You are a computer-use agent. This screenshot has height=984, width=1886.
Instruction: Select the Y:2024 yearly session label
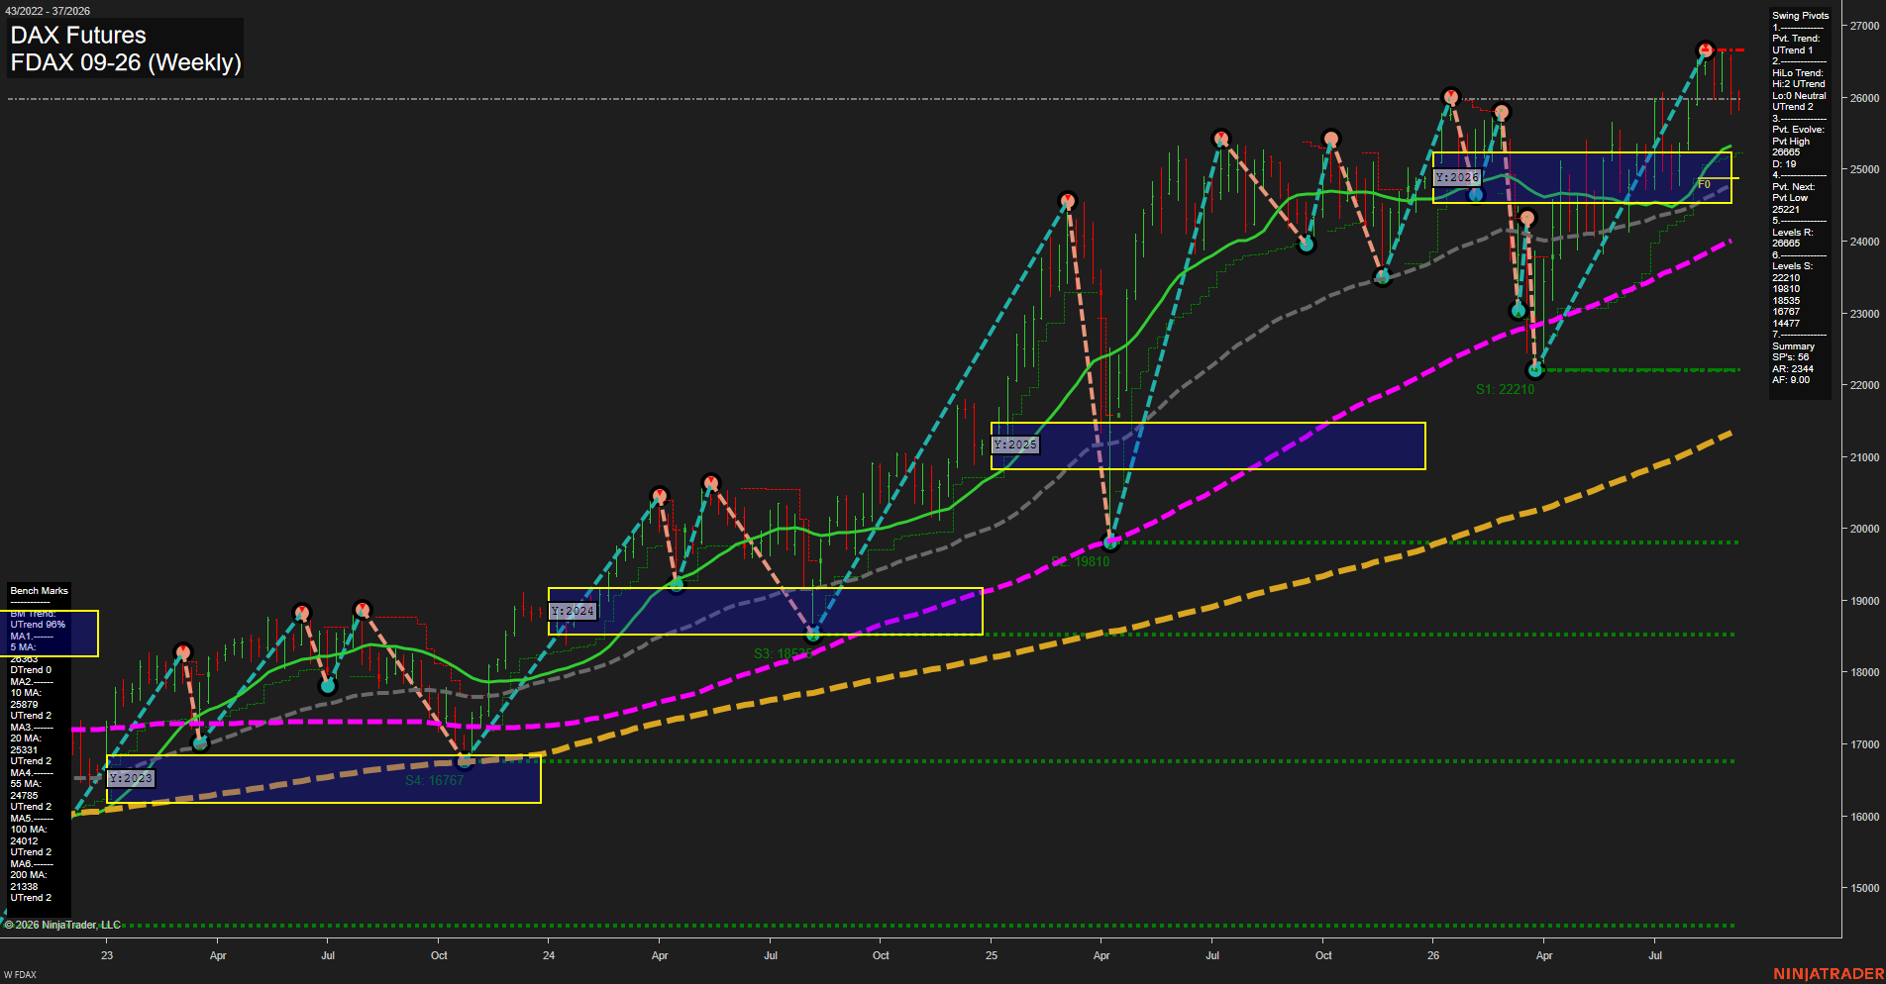[x=573, y=611]
